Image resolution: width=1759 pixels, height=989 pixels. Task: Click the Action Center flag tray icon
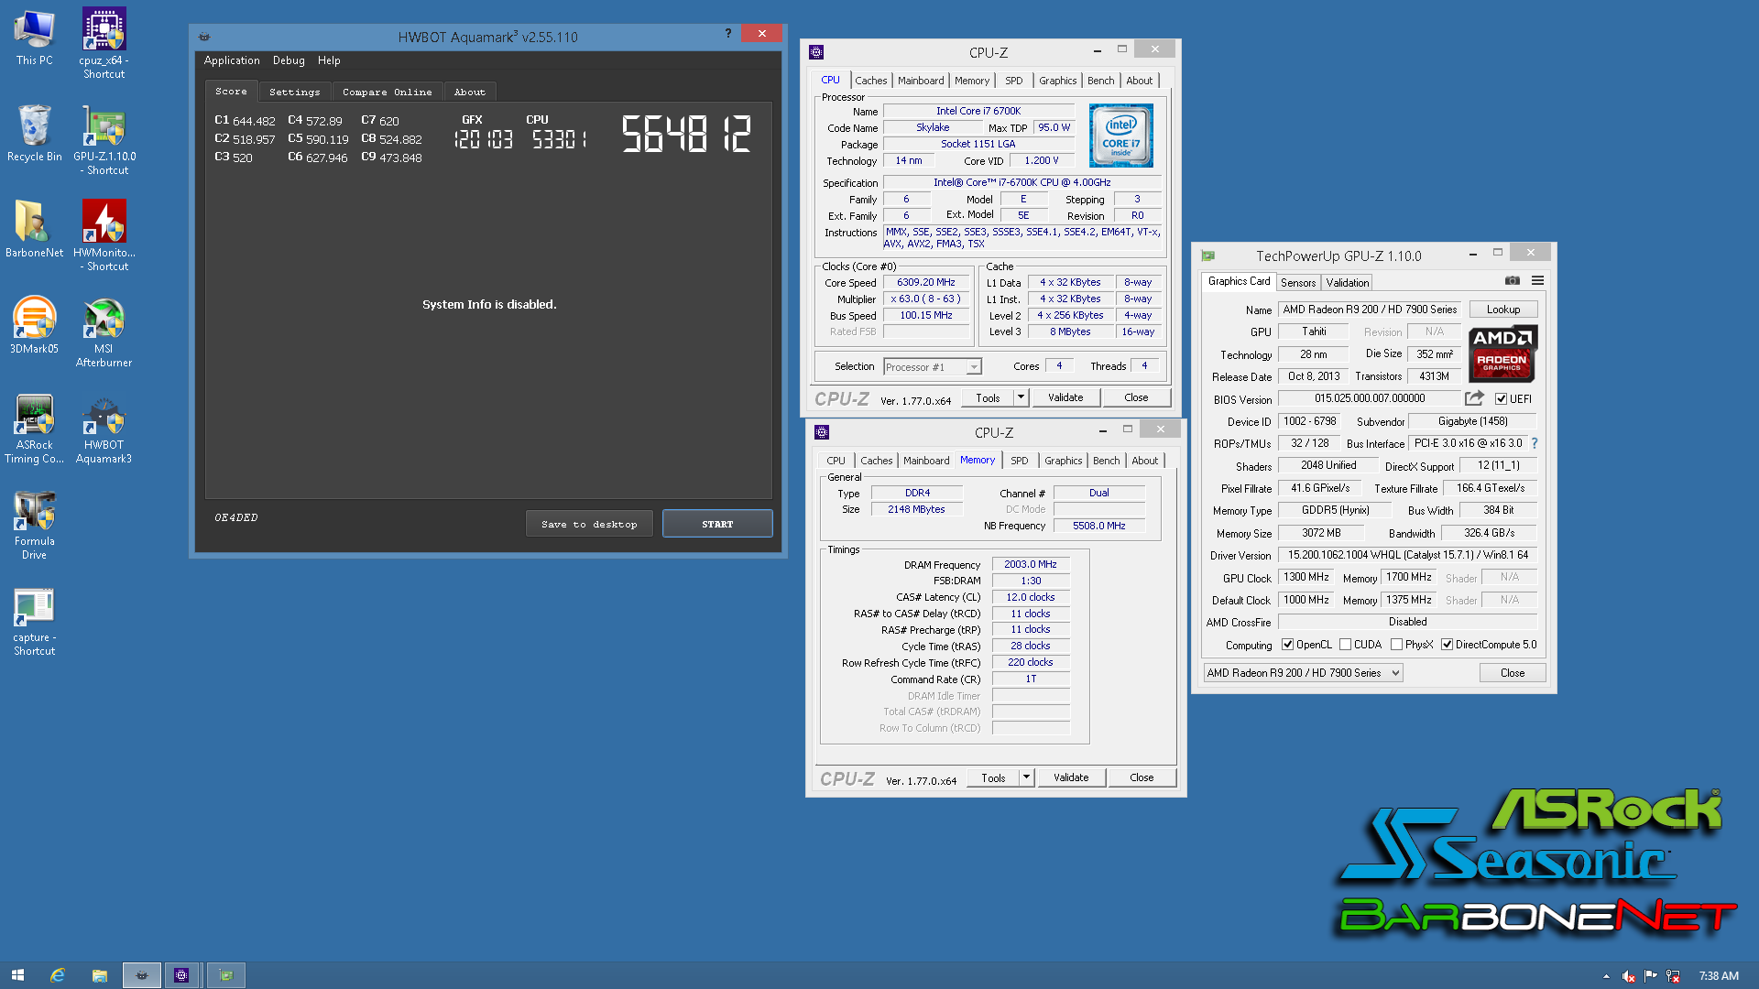tap(1650, 976)
